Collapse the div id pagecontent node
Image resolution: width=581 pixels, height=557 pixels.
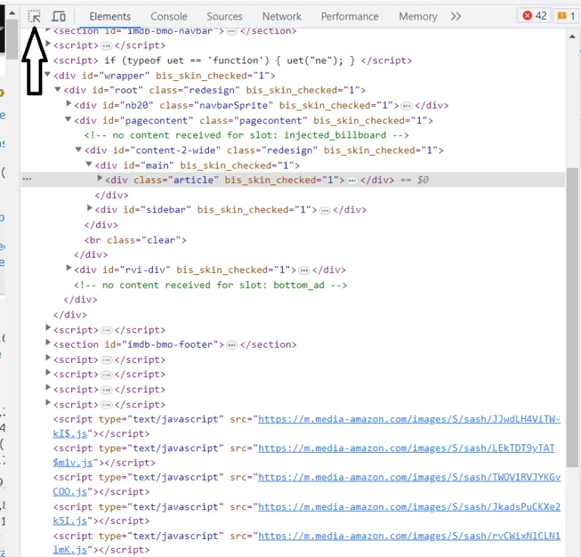68,119
